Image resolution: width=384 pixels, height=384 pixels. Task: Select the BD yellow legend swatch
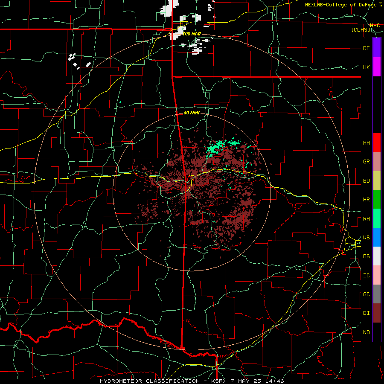(377, 180)
